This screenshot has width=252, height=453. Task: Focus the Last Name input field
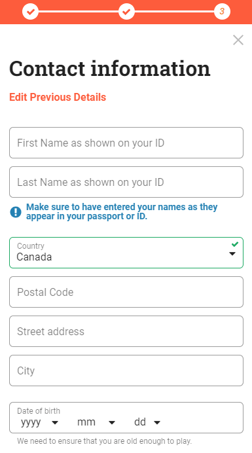(x=126, y=182)
